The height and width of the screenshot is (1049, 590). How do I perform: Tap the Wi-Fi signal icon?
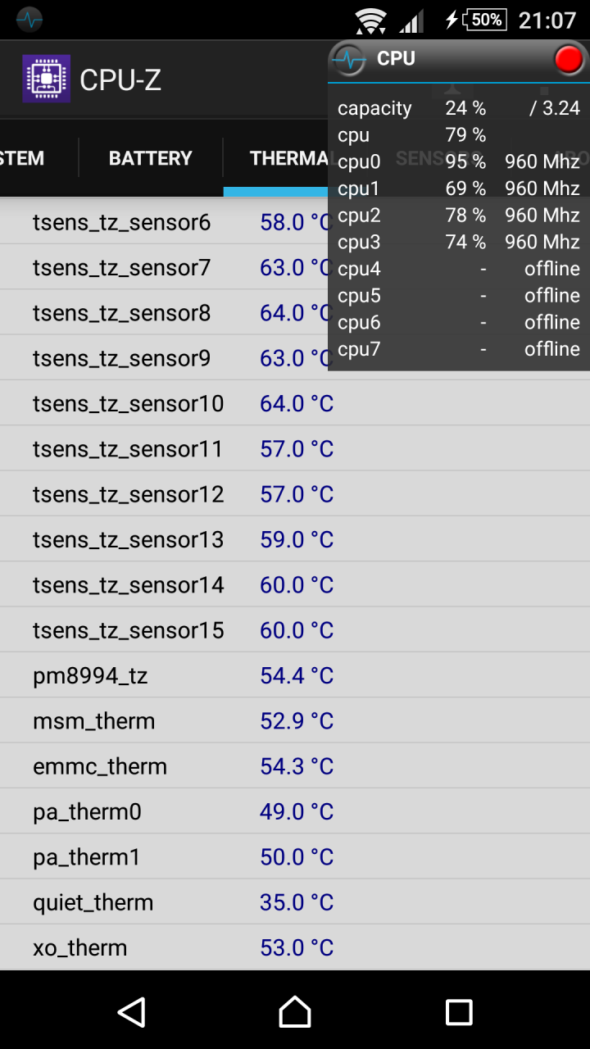point(371,20)
